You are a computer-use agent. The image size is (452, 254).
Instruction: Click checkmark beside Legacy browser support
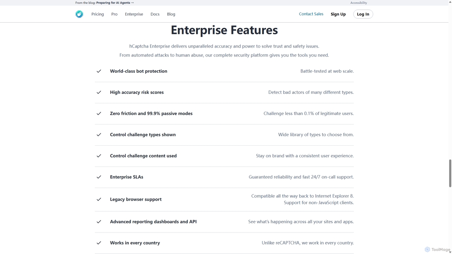[99, 199]
